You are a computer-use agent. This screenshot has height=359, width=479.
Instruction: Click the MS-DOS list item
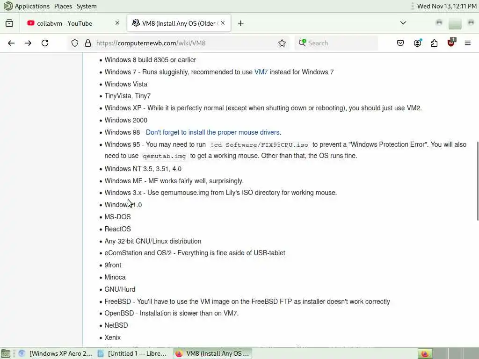tap(117, 217)
